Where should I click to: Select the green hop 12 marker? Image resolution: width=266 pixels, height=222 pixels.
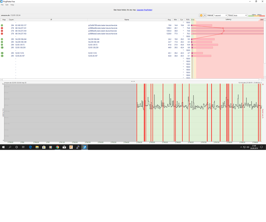[x=2, y=53]
